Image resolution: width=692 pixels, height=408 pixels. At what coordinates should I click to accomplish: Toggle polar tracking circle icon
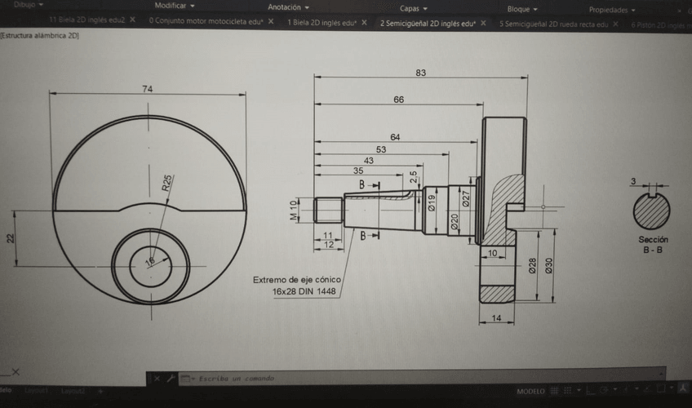point(603,390)
